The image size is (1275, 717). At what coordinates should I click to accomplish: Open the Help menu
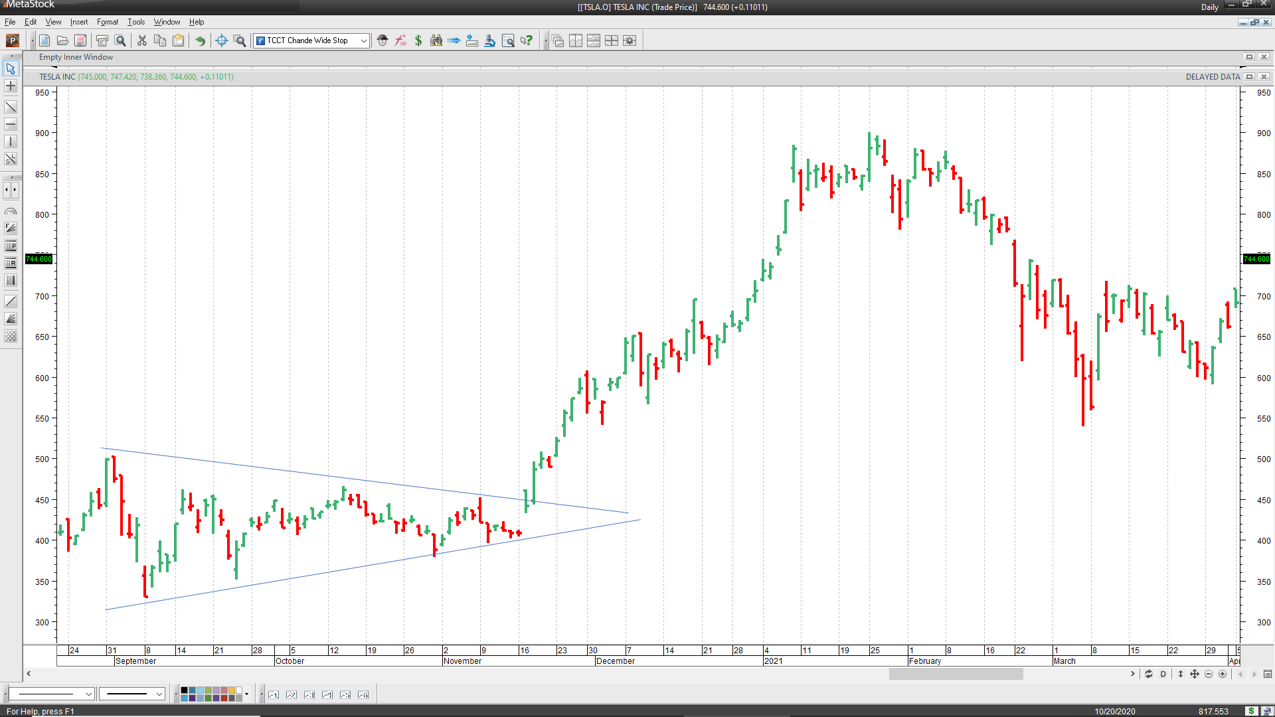[x=197, y=22]
